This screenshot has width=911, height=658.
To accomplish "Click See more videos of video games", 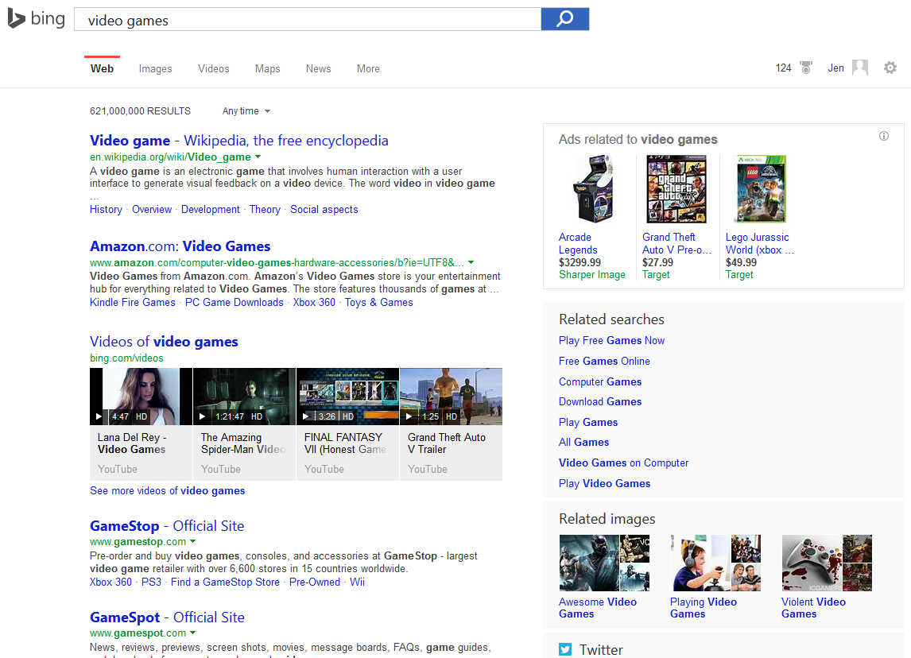I will pos(167,491).
